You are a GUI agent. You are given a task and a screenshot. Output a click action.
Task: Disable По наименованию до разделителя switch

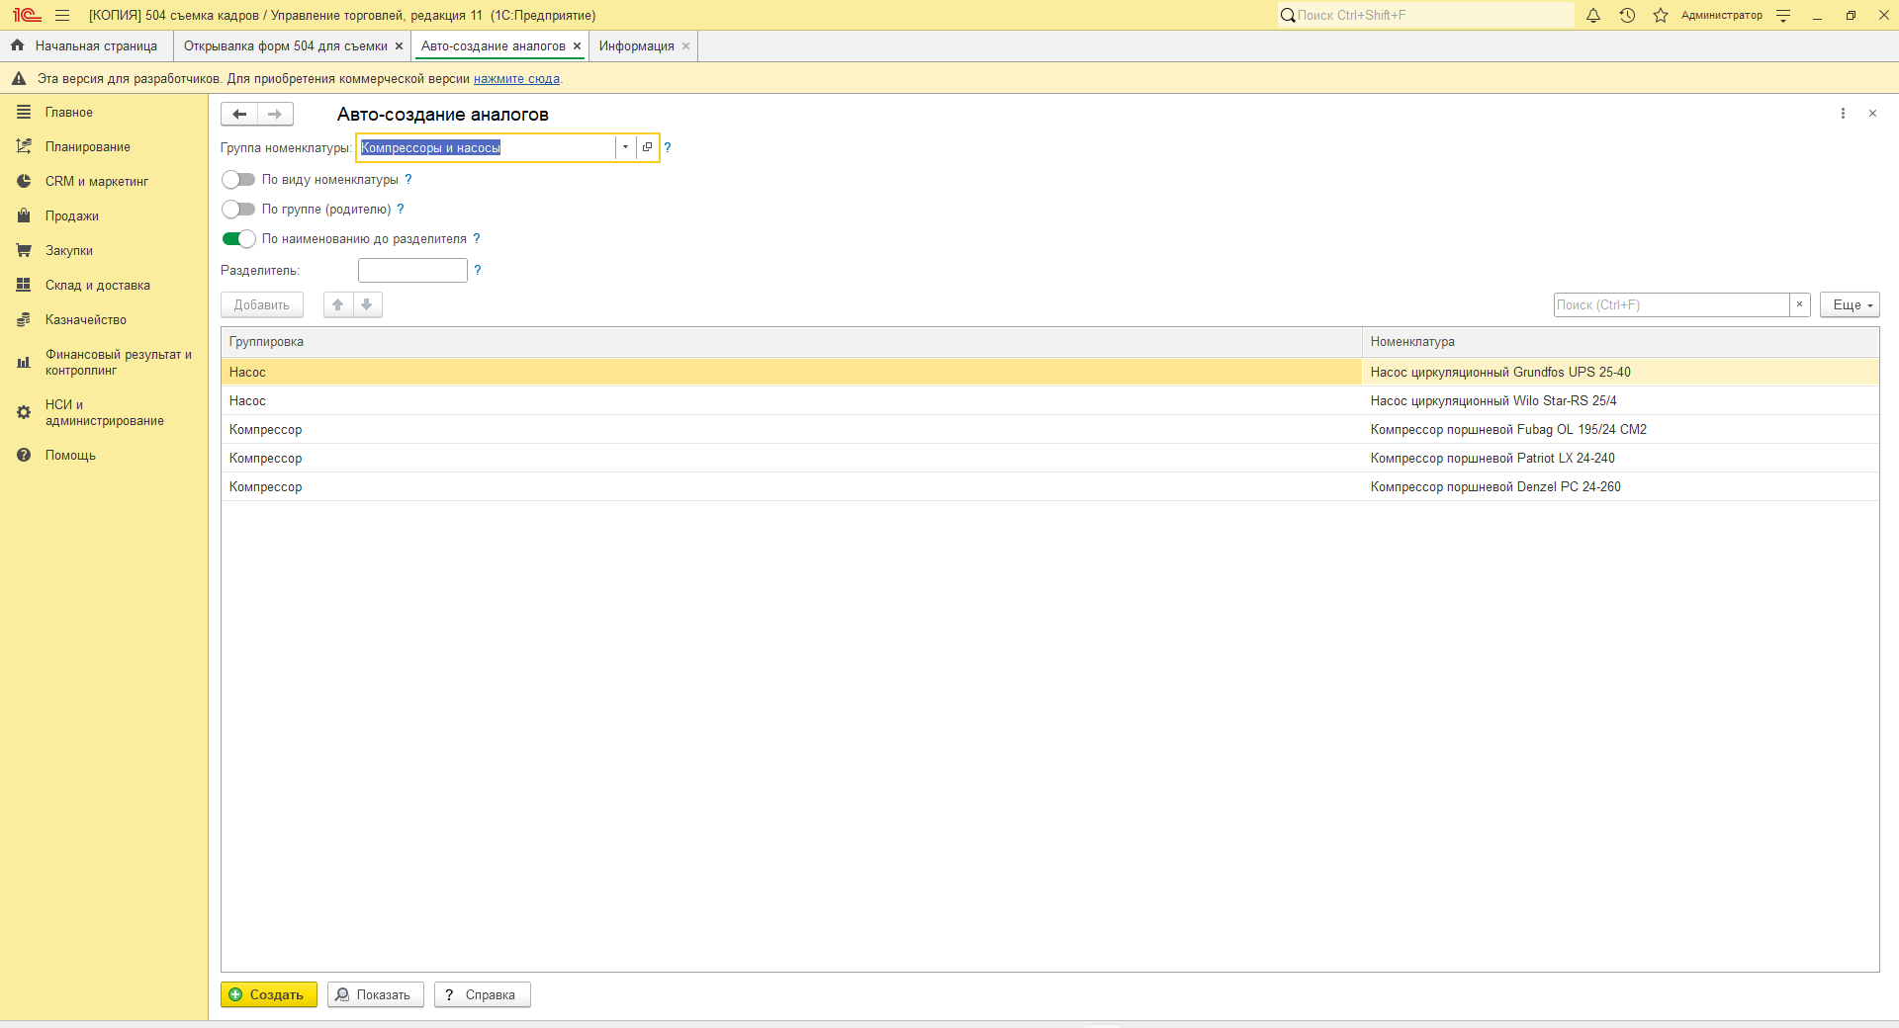click(x=238, y=238)
